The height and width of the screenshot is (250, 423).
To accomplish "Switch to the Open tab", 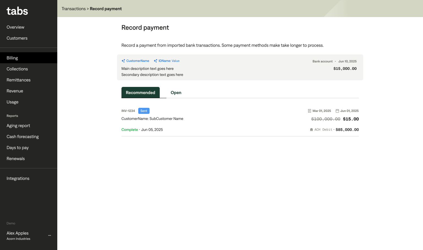I will pyautogui.click(x=176, y=92).
